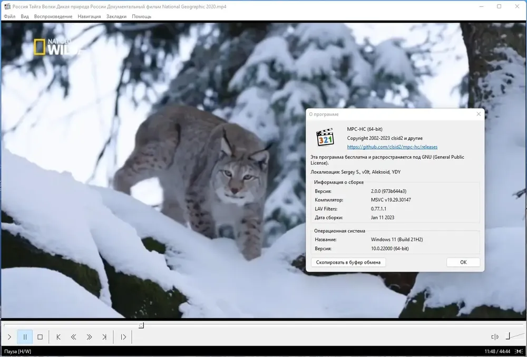Click the fast-forward double-arrow icon
This screenshot has height=357, width=527.
click(x=89, y=337)
